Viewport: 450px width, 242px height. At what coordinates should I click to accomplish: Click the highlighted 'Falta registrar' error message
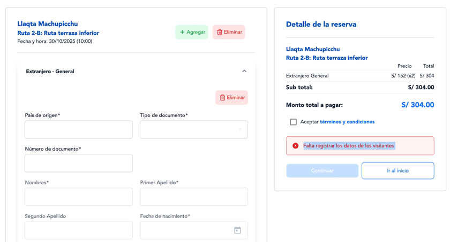click(x=349, y=145)
